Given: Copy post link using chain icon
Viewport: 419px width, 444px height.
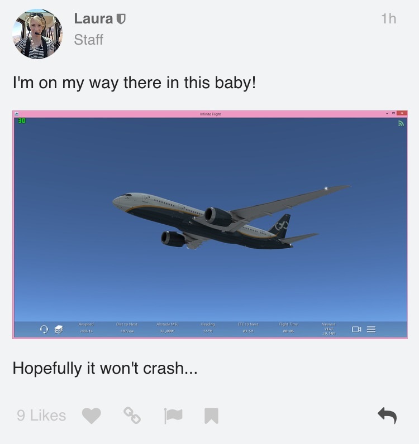Looking at the screenshot, I should click(132, 416).
